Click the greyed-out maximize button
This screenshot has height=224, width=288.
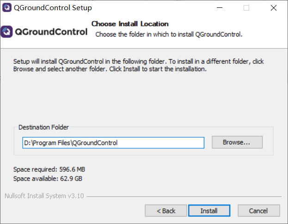pyautogui.click(x=246, y=7)
